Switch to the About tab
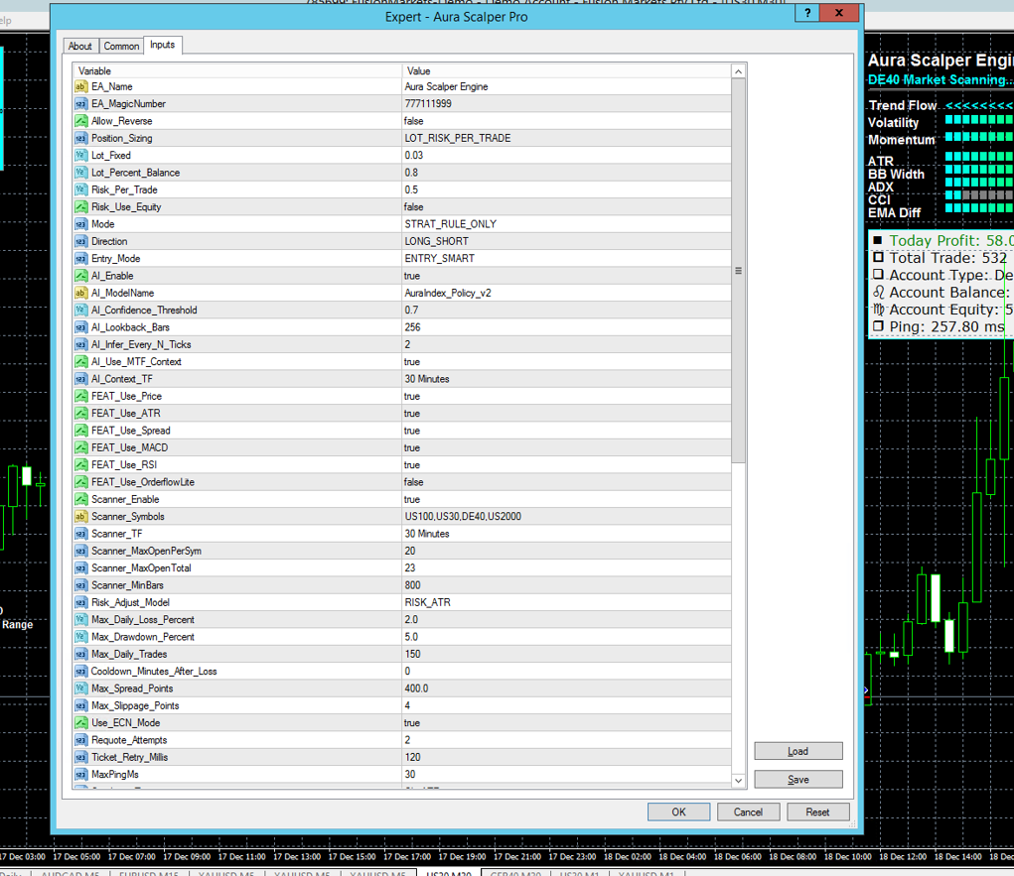This screenshot has height=876, width=1014. 80,47
